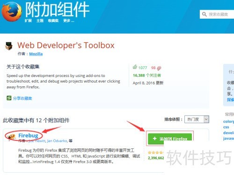Click the 关于这个收藏集 heading
Image resolution: width=234 pixels, height=175 pixels.
tap(23, 67)
